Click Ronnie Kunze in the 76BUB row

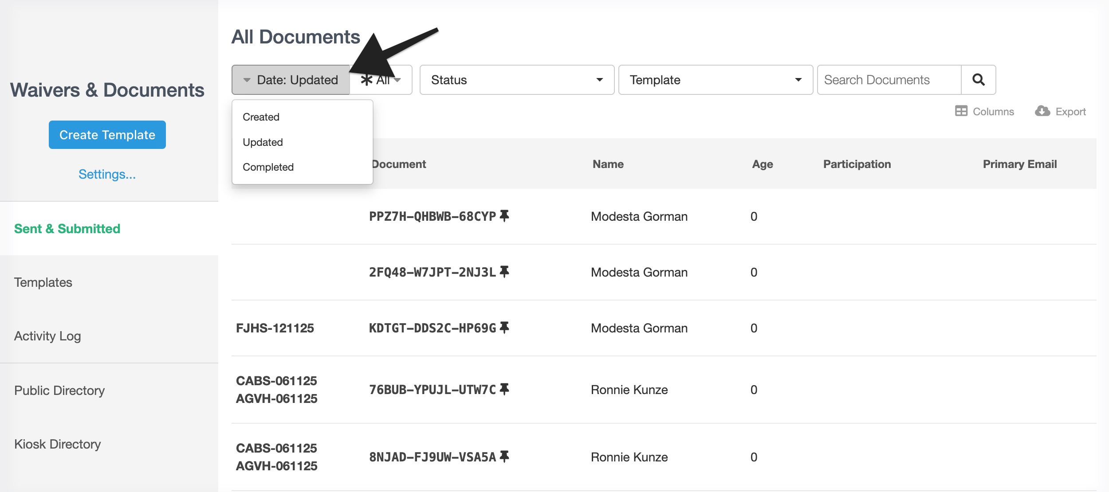tap(629, 390)
